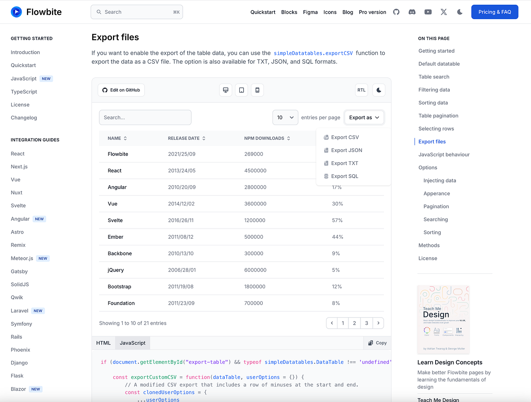
Task: Open the Pricing & FAQ page
Action: [x=495, y=12]
